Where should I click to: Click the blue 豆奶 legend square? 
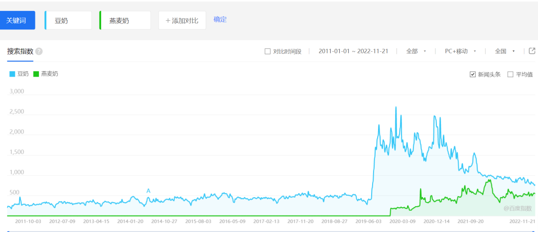[12, 74]
